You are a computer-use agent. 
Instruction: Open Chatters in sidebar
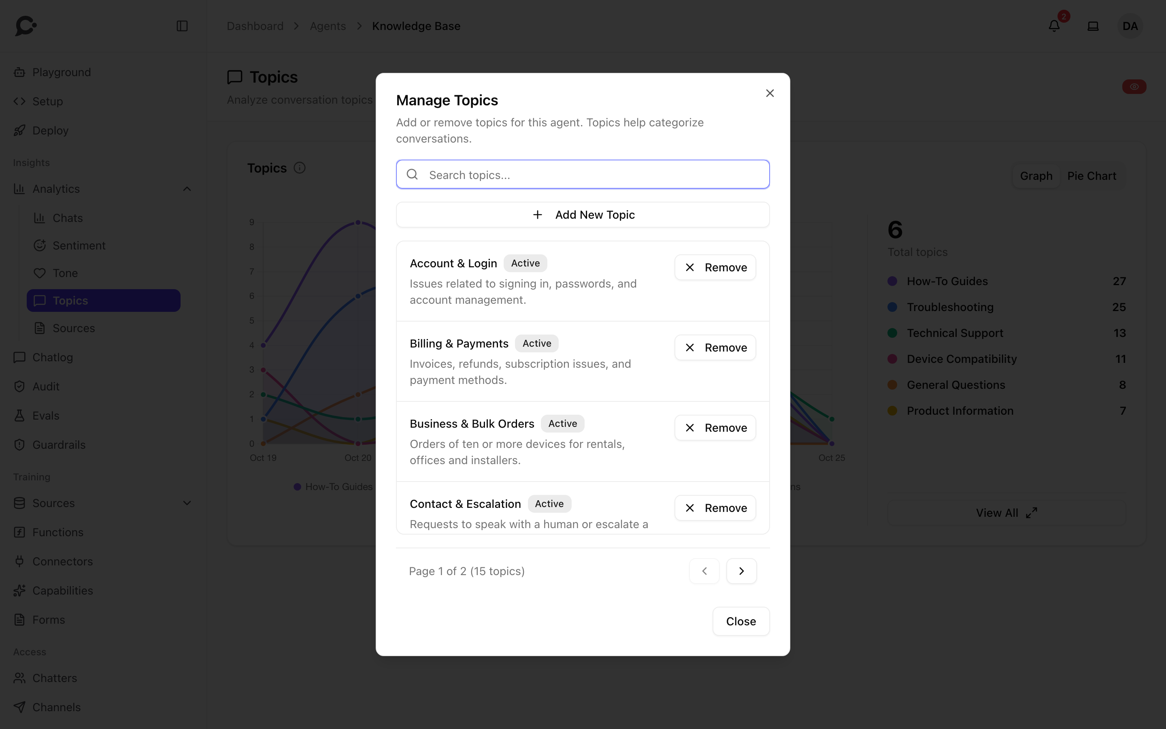point(103,678)
